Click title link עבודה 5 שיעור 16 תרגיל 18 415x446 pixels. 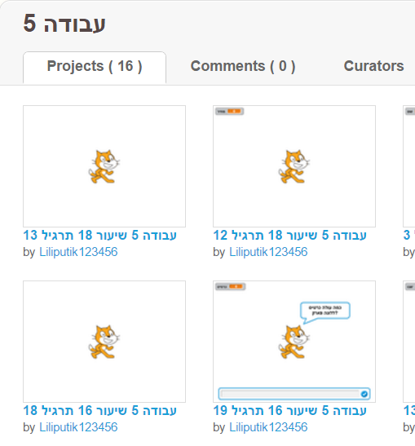pyautogui.click(x=99, y=411)
